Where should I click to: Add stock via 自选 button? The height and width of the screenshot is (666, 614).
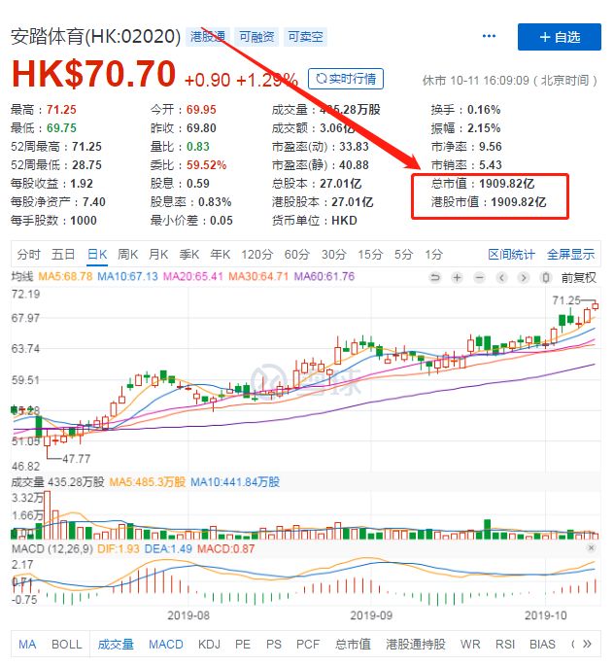[559, 37]
